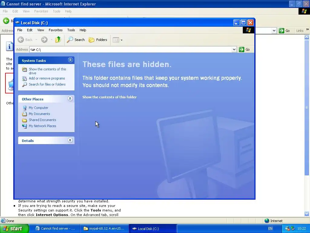Click the My Documents folder icon
This screenshot has width=310, height=233.
(x=25, y=114)
